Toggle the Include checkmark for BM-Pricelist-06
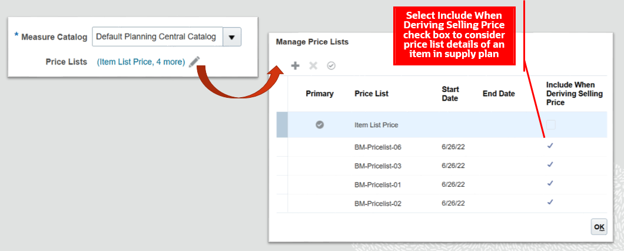 tap(550, 146)
